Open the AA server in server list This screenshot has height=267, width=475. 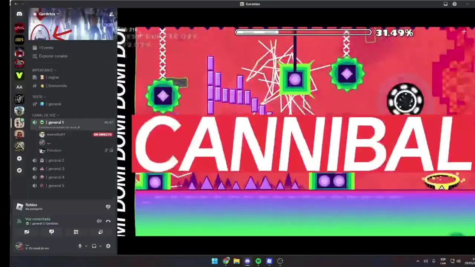tap(19, 87)
